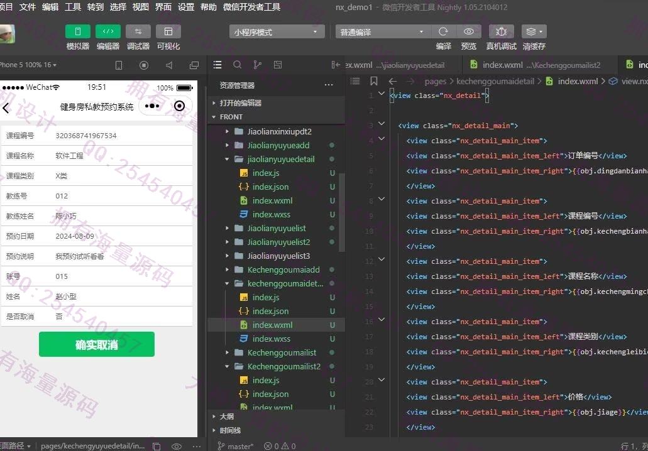This screenshot has height=451, width=648.
Task: Open the mini program mode dropdown
Action: [277, 32]
